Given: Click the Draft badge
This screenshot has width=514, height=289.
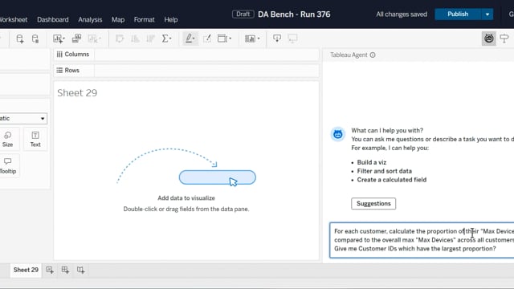Looking at the screenshot, I should coord(243,14).
